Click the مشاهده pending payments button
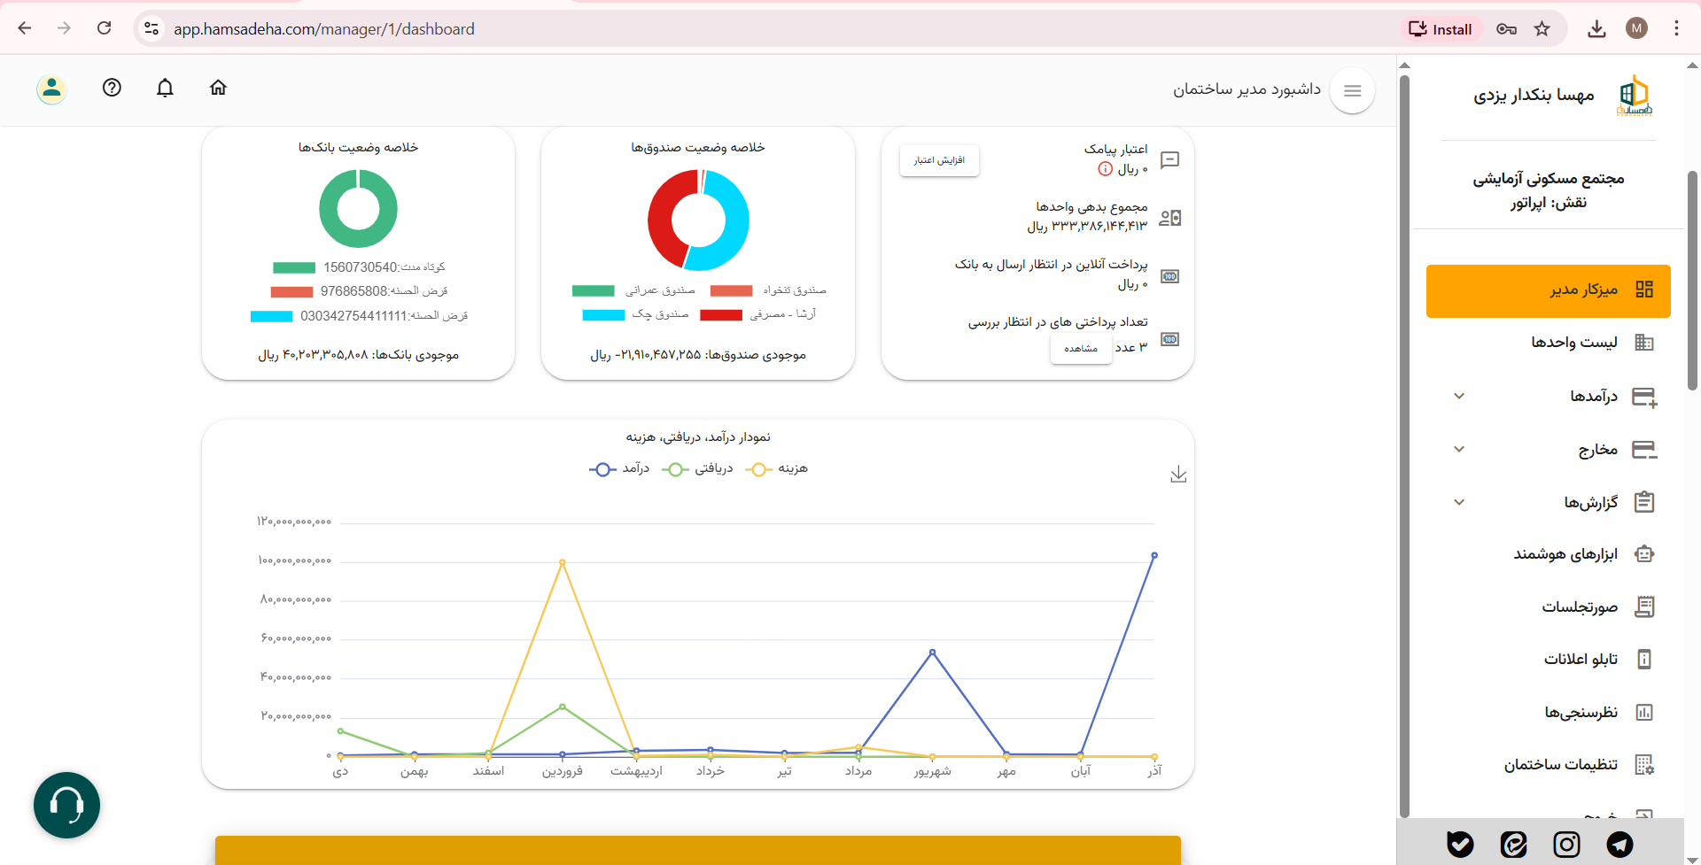The width and height of the screenshot is (1701, 865). click(x=1081, y=348)
